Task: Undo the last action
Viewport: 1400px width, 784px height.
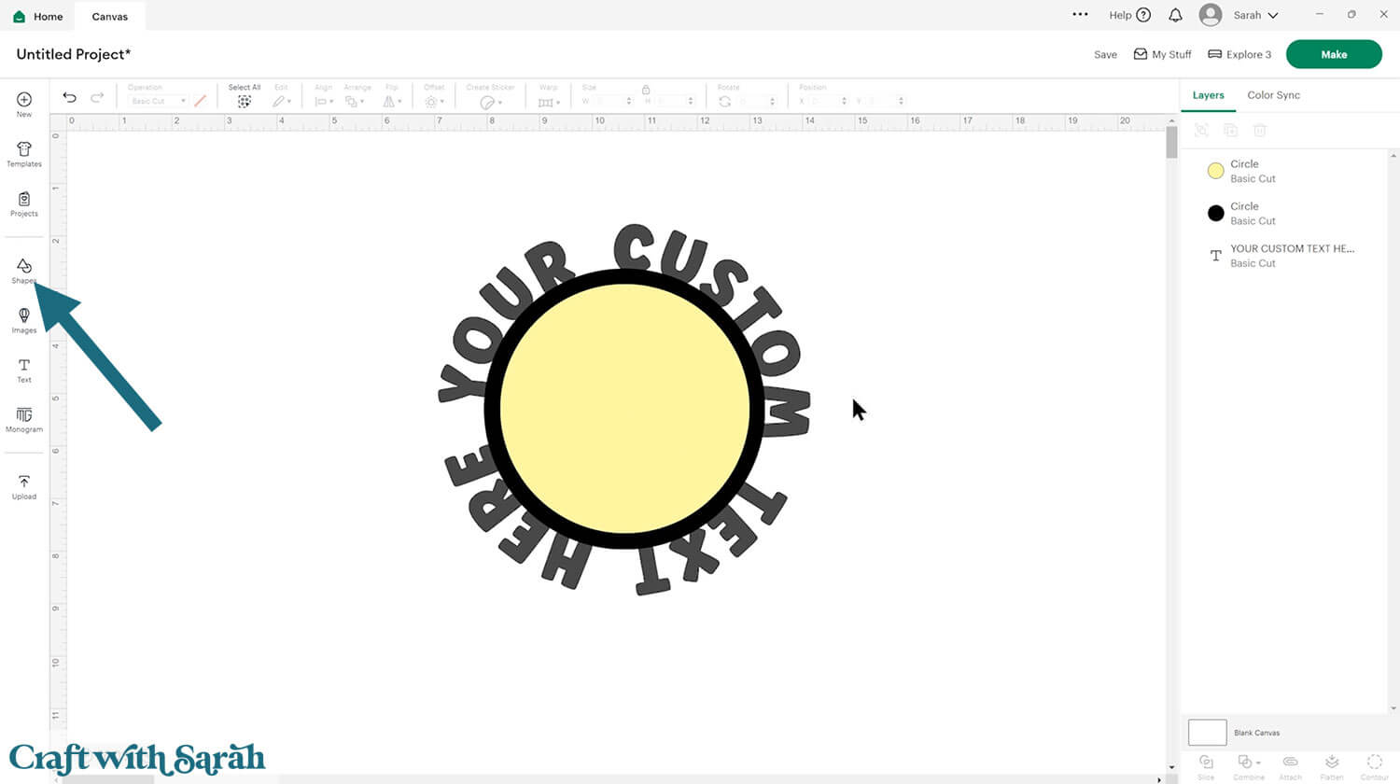Action: click(x=69, y=97)
